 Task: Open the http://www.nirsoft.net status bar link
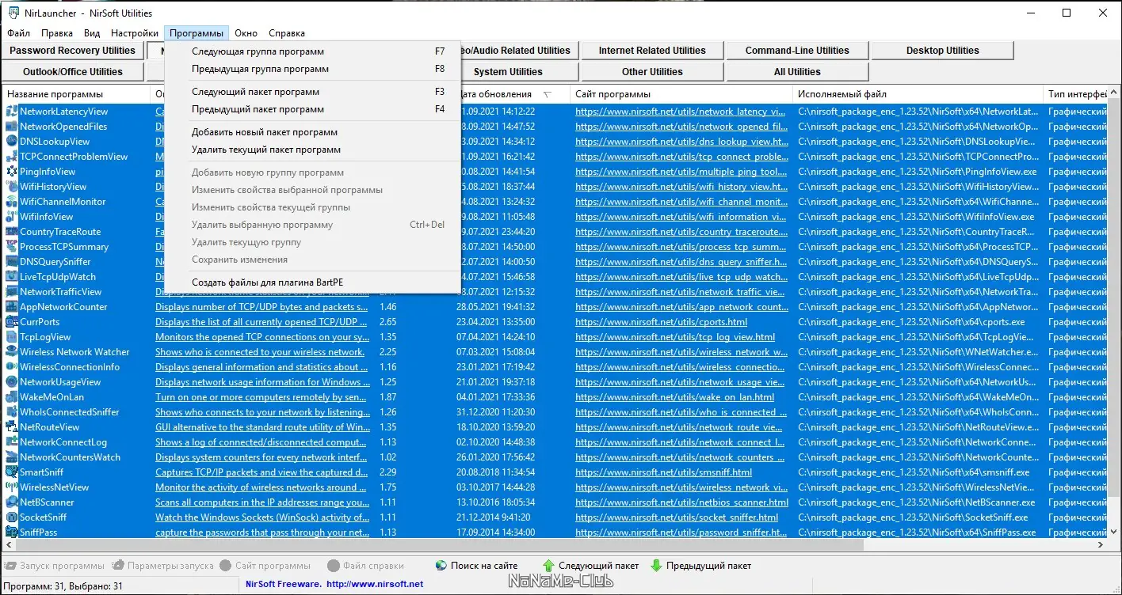click(375, 584)
